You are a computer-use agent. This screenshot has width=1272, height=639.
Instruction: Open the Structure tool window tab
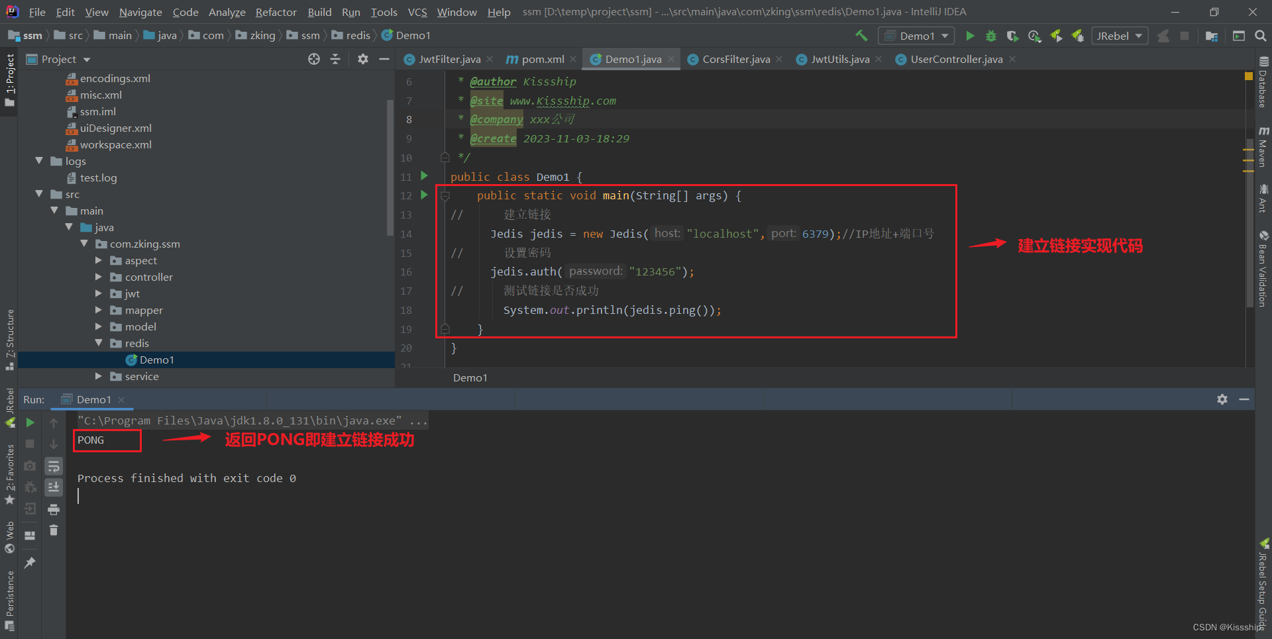[x=10, y=339]
